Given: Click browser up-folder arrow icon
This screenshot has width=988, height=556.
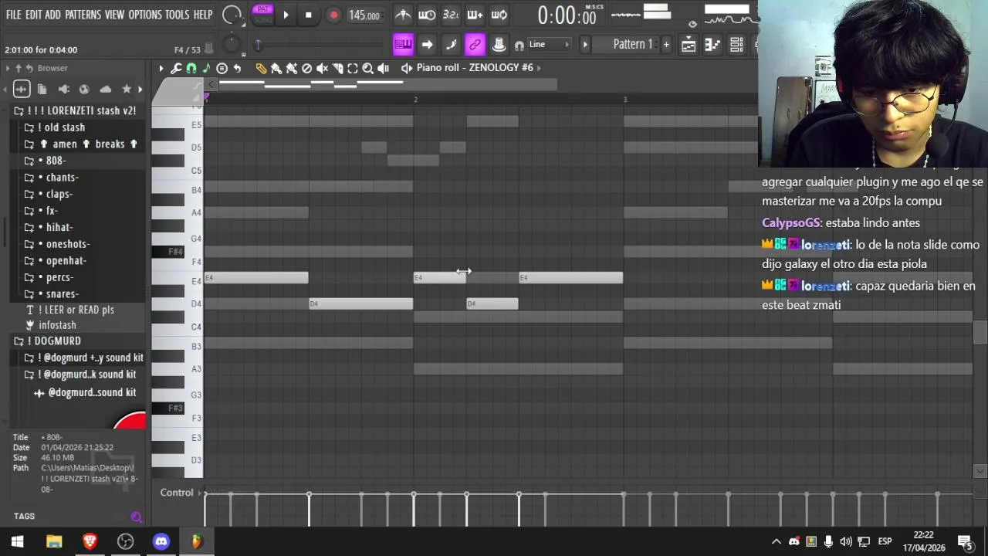Looking at the screenshot, I should pos(19,68).
